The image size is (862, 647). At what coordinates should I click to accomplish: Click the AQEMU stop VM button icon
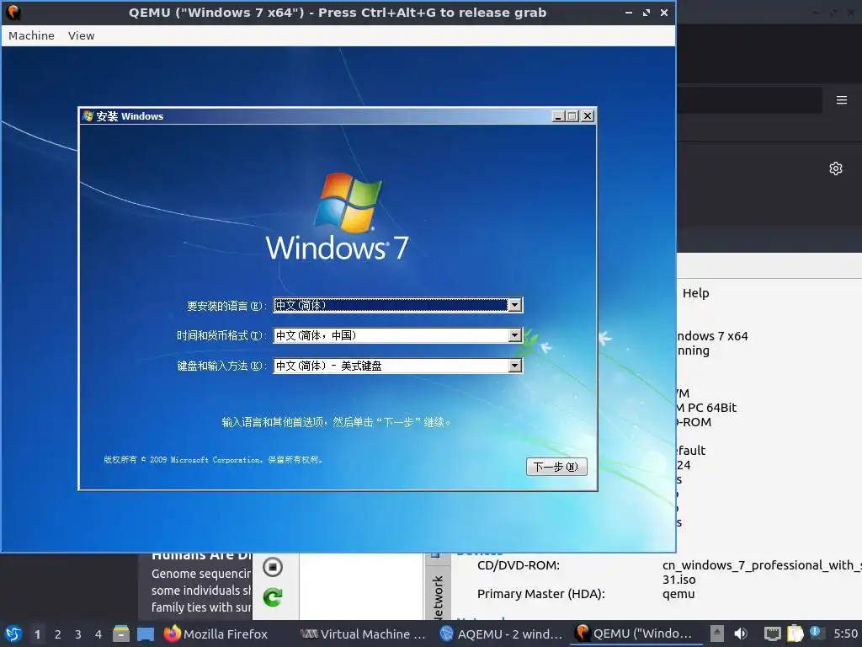point(273,567)
